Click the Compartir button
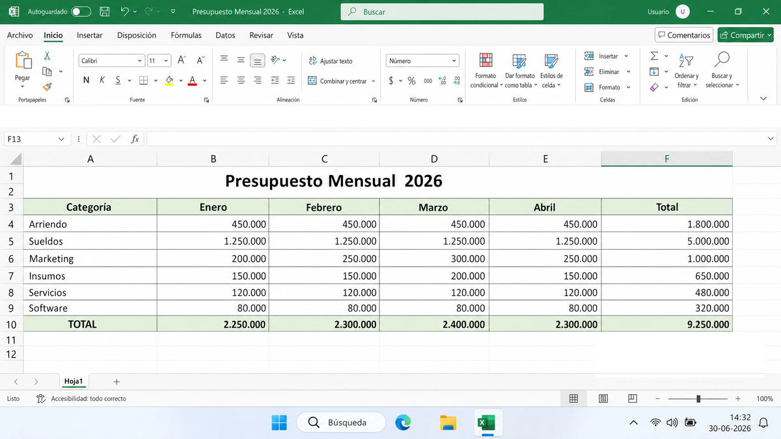 [745, 35]
